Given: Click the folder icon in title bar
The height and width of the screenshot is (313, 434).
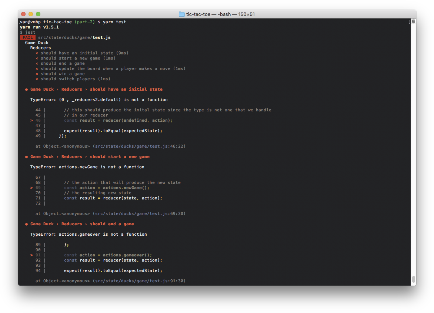Looking at the screenshot, I should point(181,14).
